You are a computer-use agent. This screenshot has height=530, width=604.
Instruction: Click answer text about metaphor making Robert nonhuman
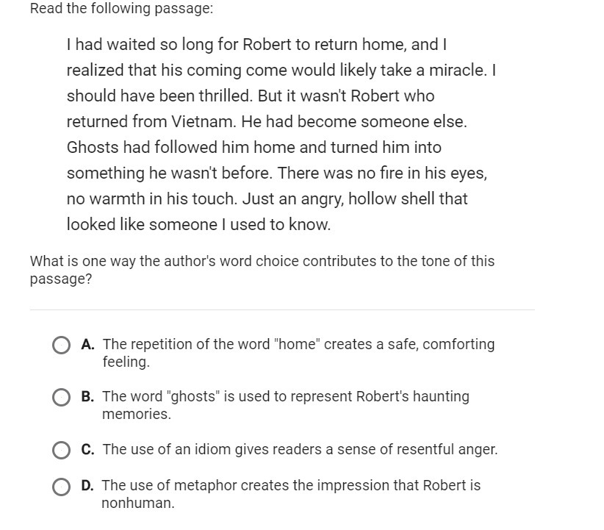tap(291, 494)
